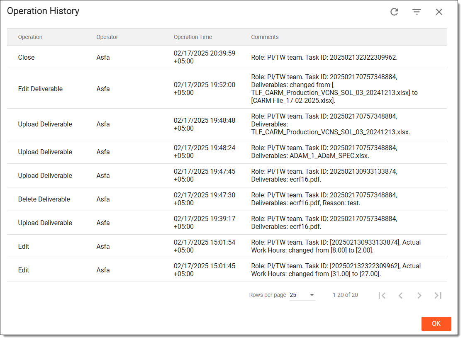Viewport: 463px width, 340px height.
Task: Select the Edit row at 15:01:54
Action: (227, 246)
